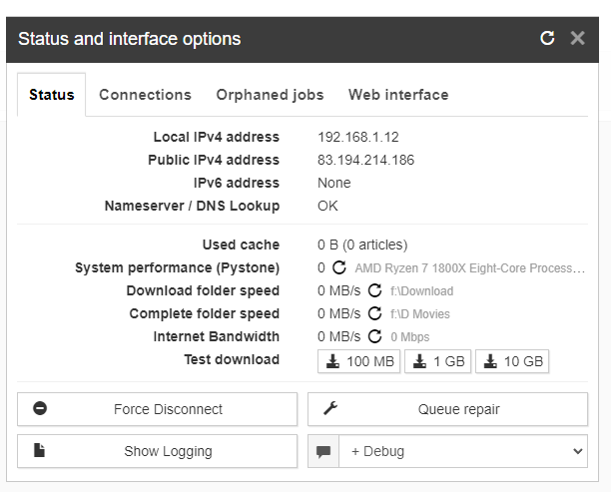Click the public IPv4 address value

[x=365, y=160]
